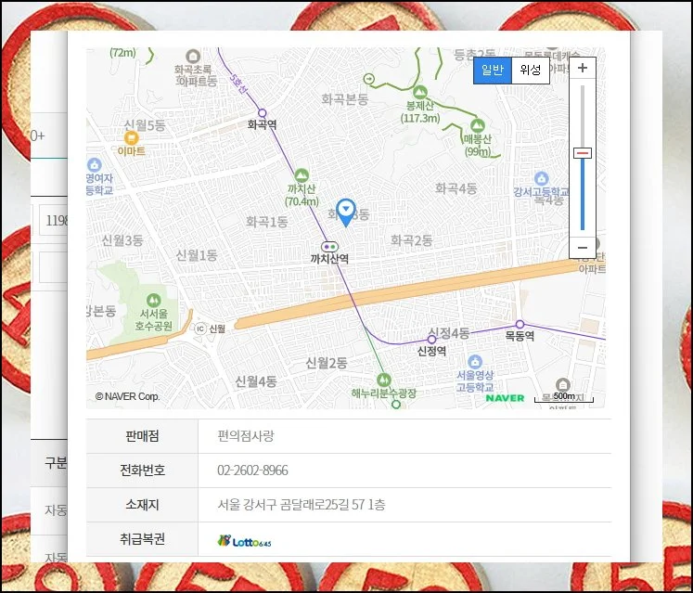Click the 신월 IC interchange icon
693x593 pixels.
(200, 329)
